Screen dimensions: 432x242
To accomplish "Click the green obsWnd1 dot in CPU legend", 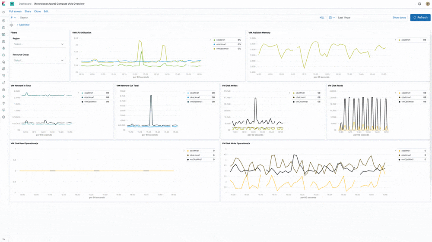I will tap(214, 40).
